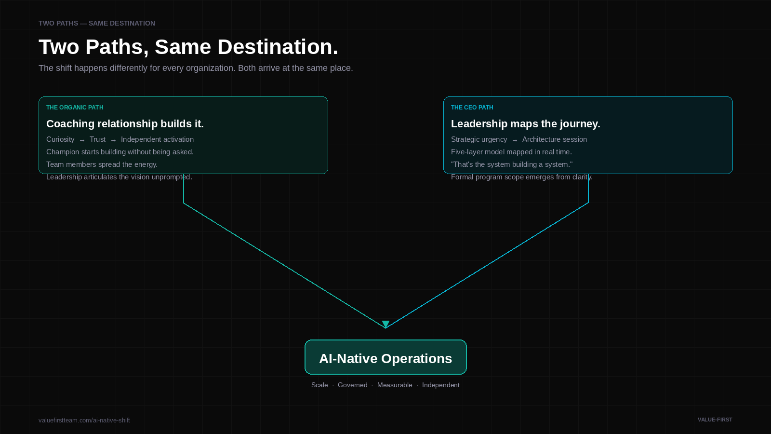The height and width of the screenshot is (434, 771).
Task: Select THE CEO PATH label
Action: click(x=472, y=108)
